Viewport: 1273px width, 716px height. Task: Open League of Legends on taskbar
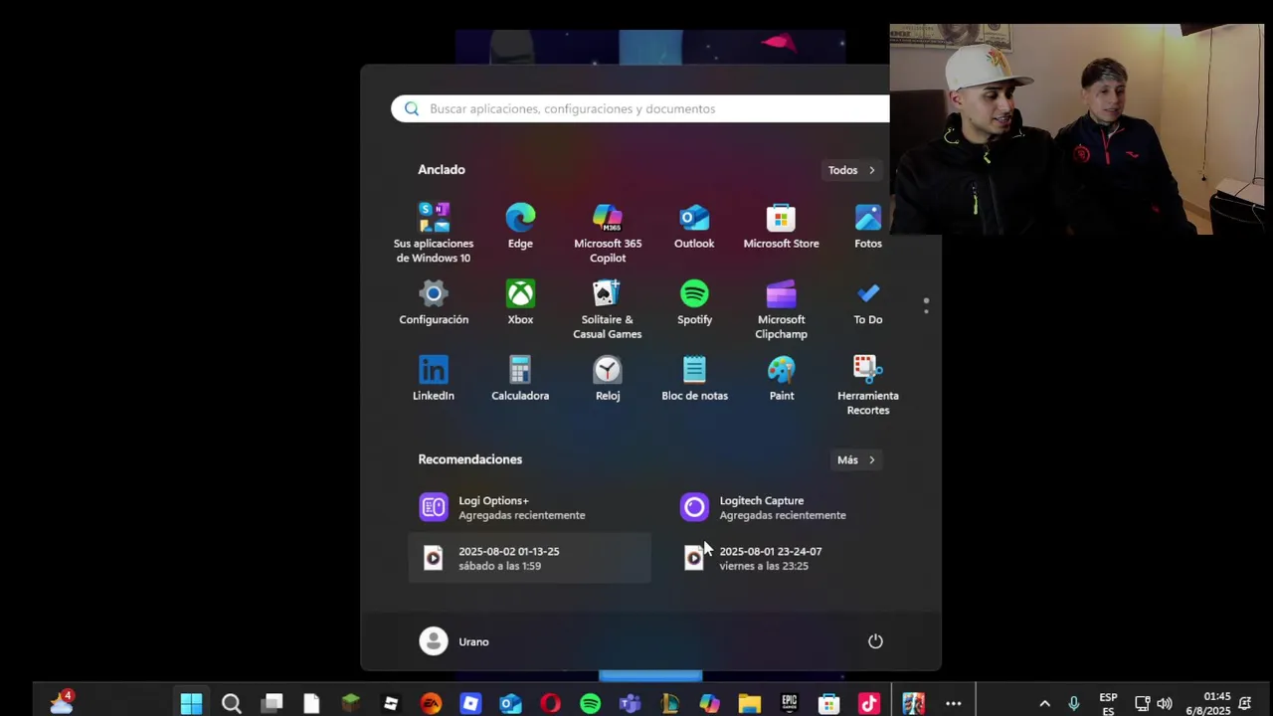[669, 704]
